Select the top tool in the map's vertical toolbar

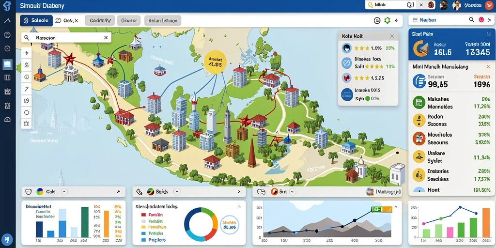pyautogui.click(x=27, y=53)
